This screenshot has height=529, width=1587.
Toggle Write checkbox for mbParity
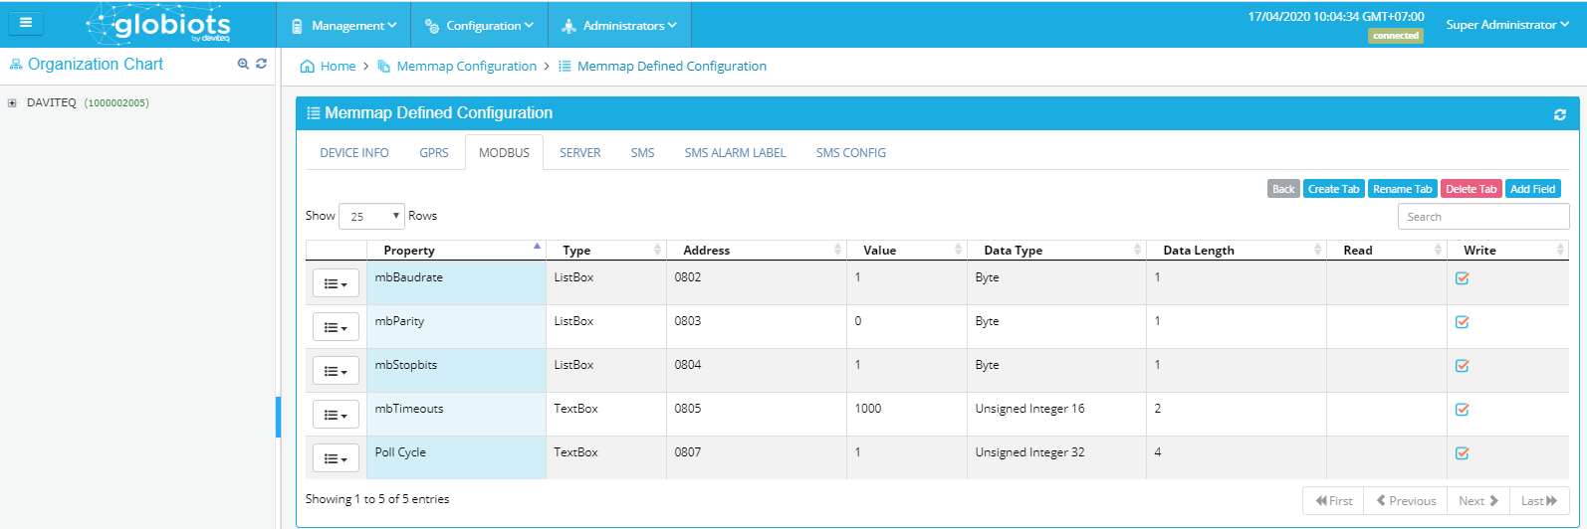point(1462,322)
